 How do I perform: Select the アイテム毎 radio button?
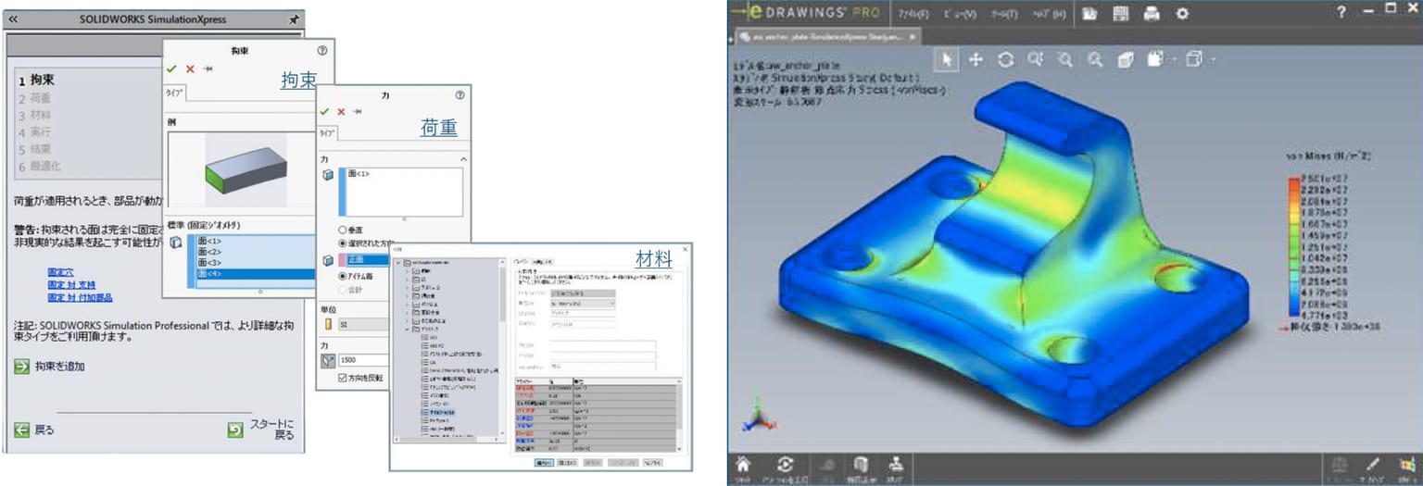(343, 276)
